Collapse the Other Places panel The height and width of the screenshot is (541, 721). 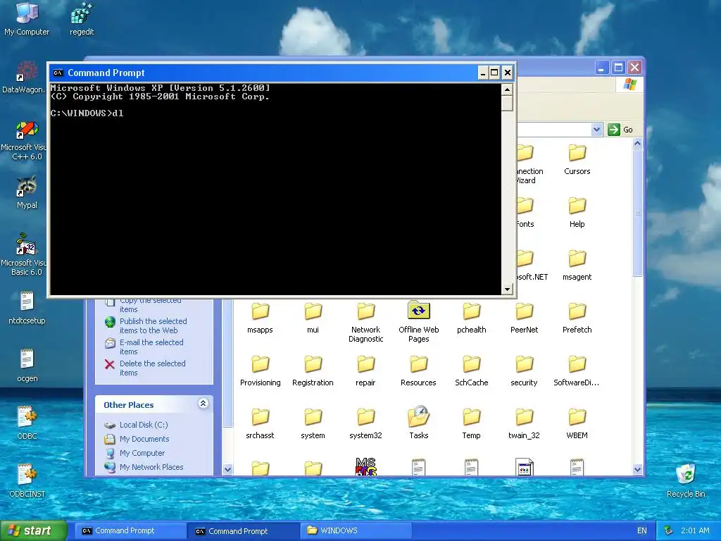pos(203,404)
